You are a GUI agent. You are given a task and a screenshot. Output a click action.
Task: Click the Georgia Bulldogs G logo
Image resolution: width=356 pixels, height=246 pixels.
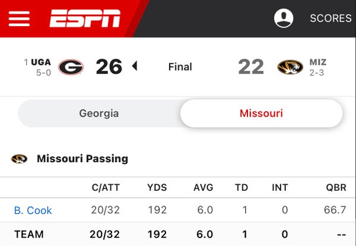[71, 67]
